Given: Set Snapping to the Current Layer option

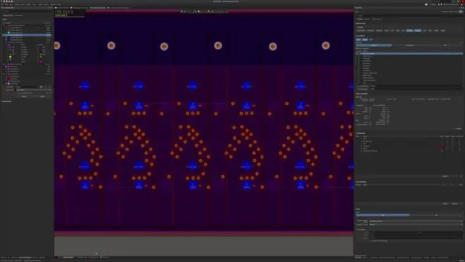Looking at the screenshot, I should click(x=409, y=45).
